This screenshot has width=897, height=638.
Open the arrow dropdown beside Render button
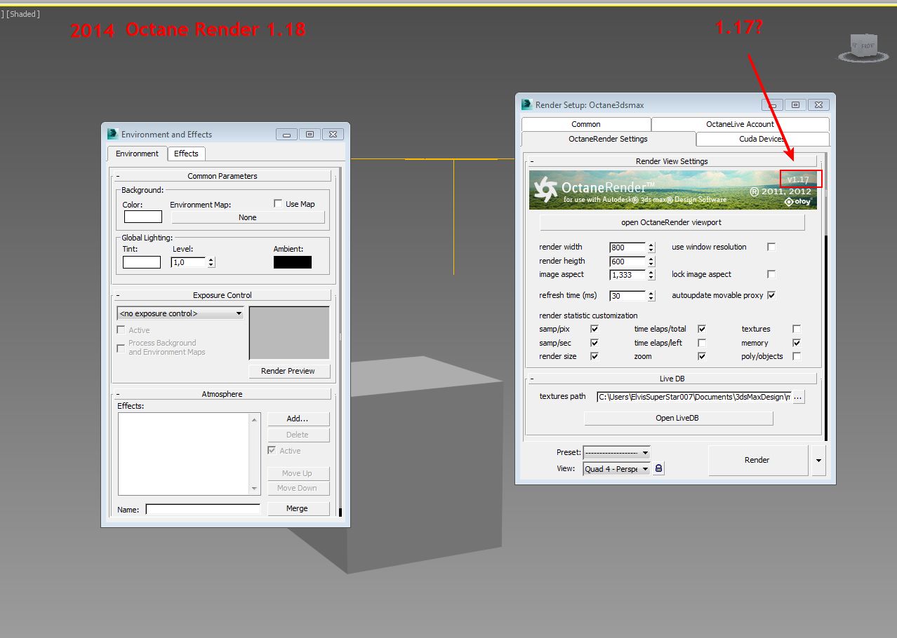(818, 461)
